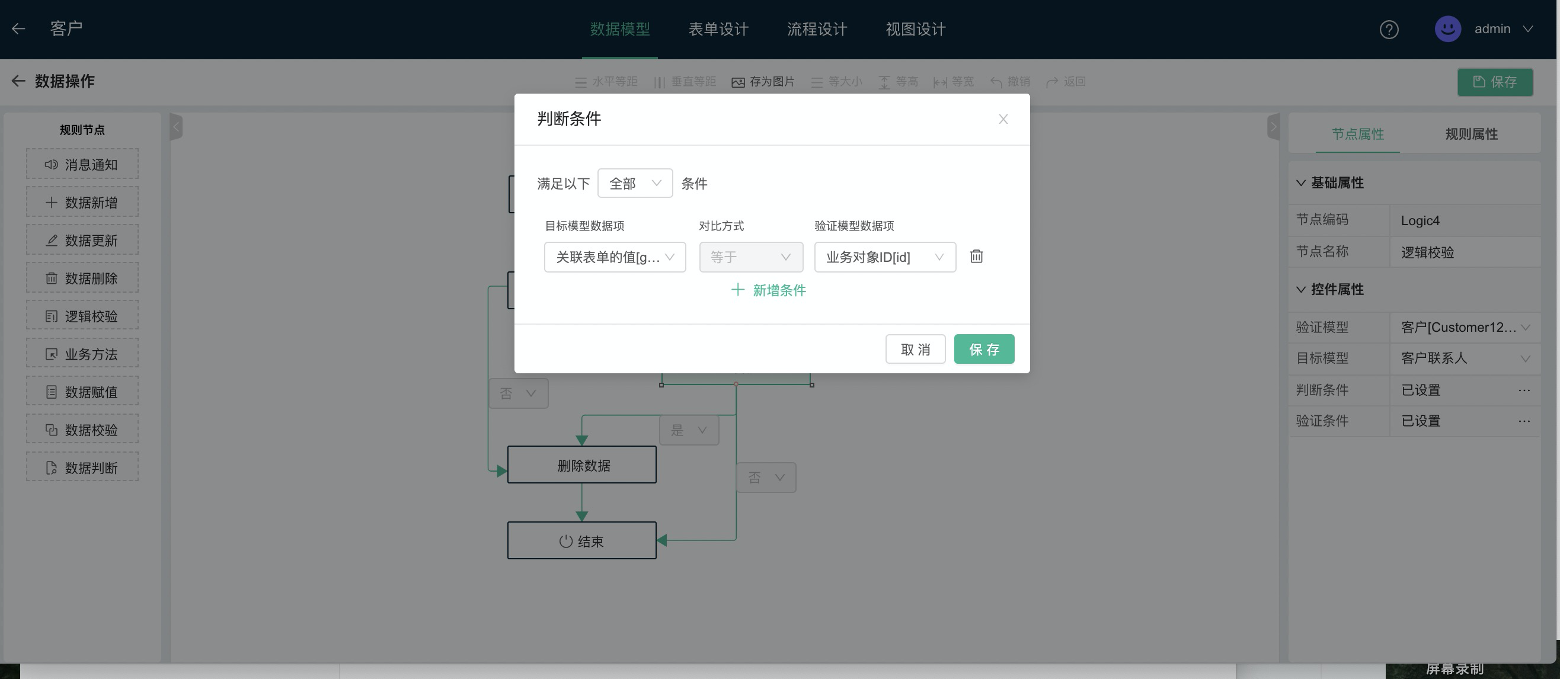Close the 判断条件 dialog
This screenshot has width=1560, height=679.
pyautogui.click(x=1003, y=118)
